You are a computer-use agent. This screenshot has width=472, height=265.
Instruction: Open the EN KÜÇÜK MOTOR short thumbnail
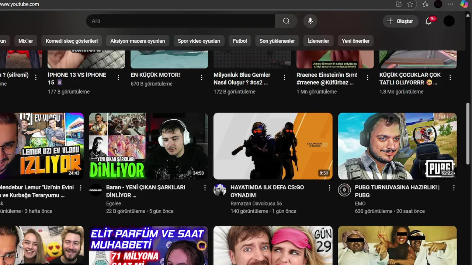pos(169,59)
